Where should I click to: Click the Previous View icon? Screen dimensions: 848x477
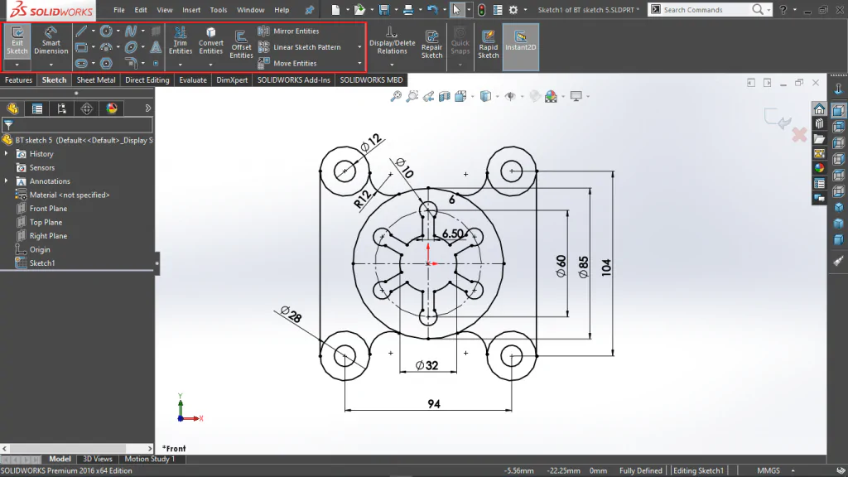[428, 96]
